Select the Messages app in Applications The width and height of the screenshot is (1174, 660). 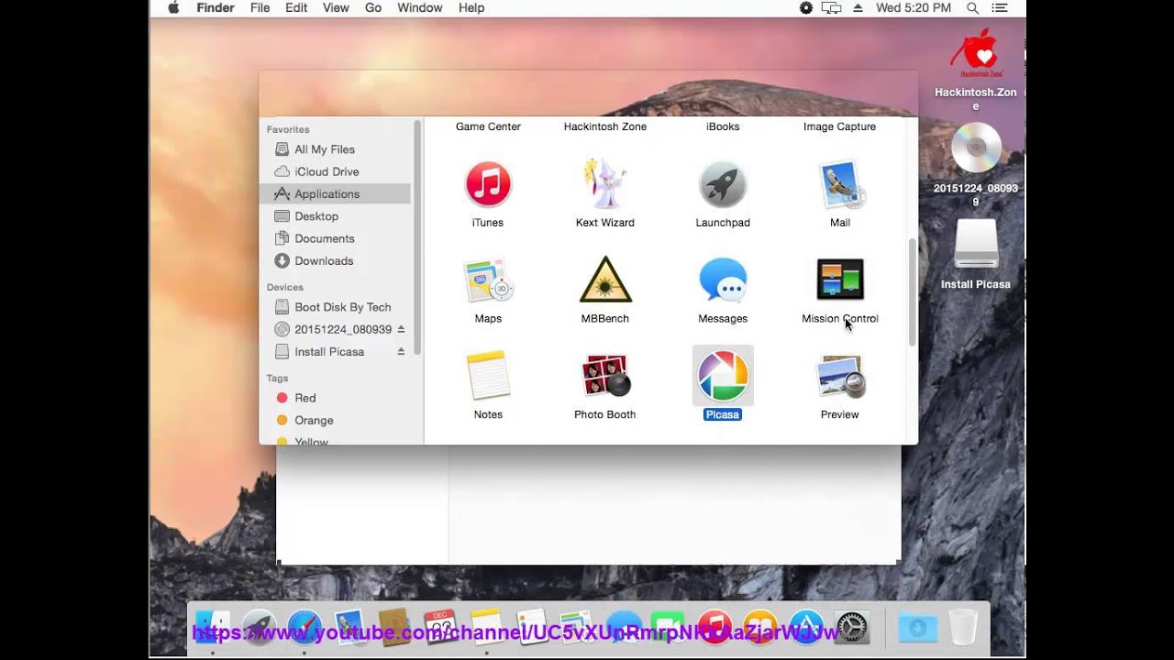click(723, 280)
